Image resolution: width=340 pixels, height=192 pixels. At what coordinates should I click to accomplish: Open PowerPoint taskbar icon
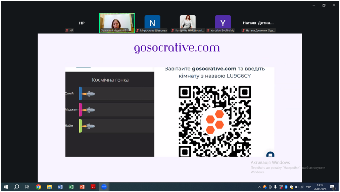pos(82,187)
